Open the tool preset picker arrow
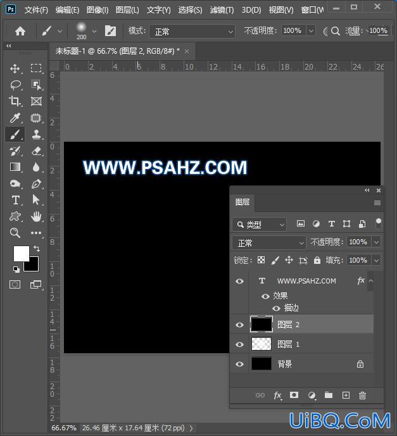The width and height of the screenshot is (397, 436). click(60, 32)
